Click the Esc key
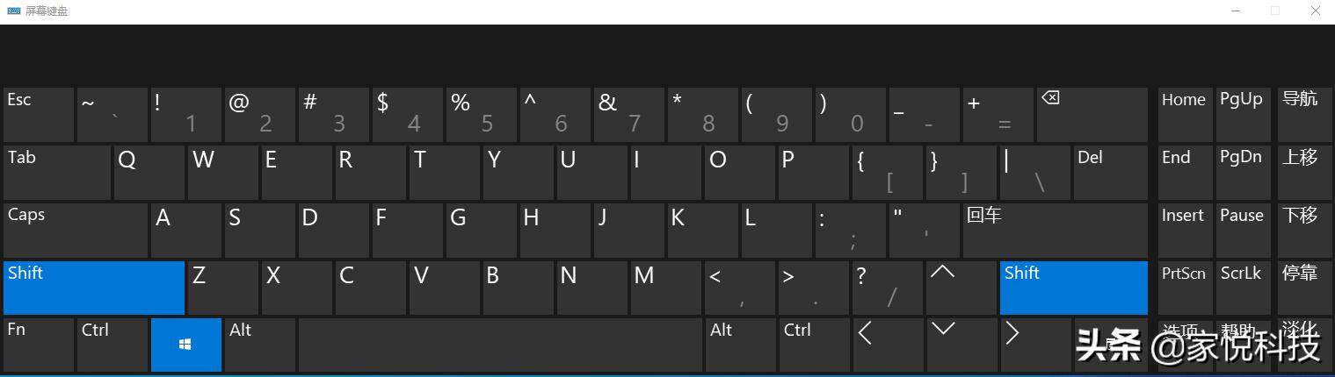Viewport: 1335px width, 377px height. point(39,115)
